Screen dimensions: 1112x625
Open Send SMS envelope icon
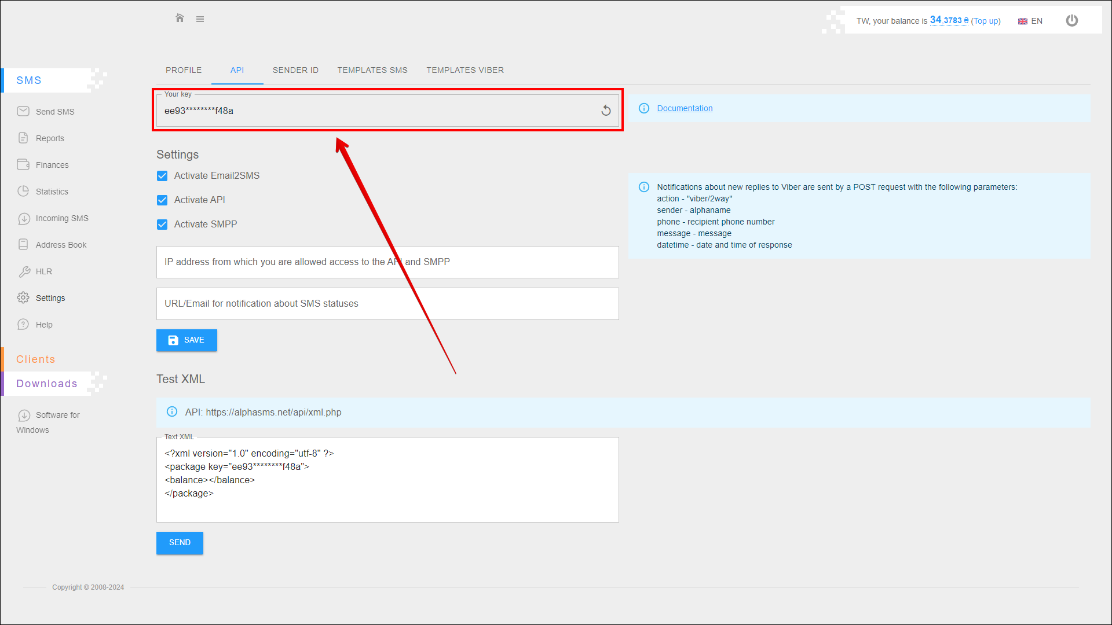click(23, 111)
